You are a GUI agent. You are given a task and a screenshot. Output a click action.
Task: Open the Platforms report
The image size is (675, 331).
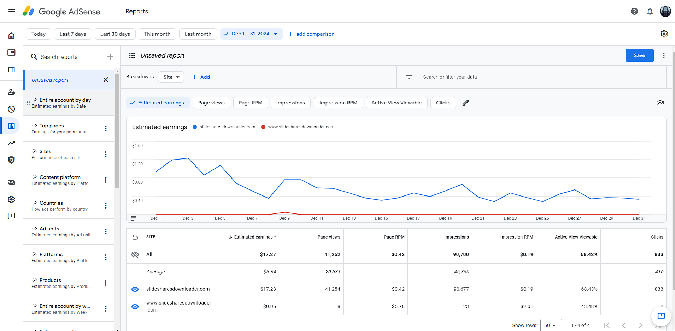coord(69,257)
